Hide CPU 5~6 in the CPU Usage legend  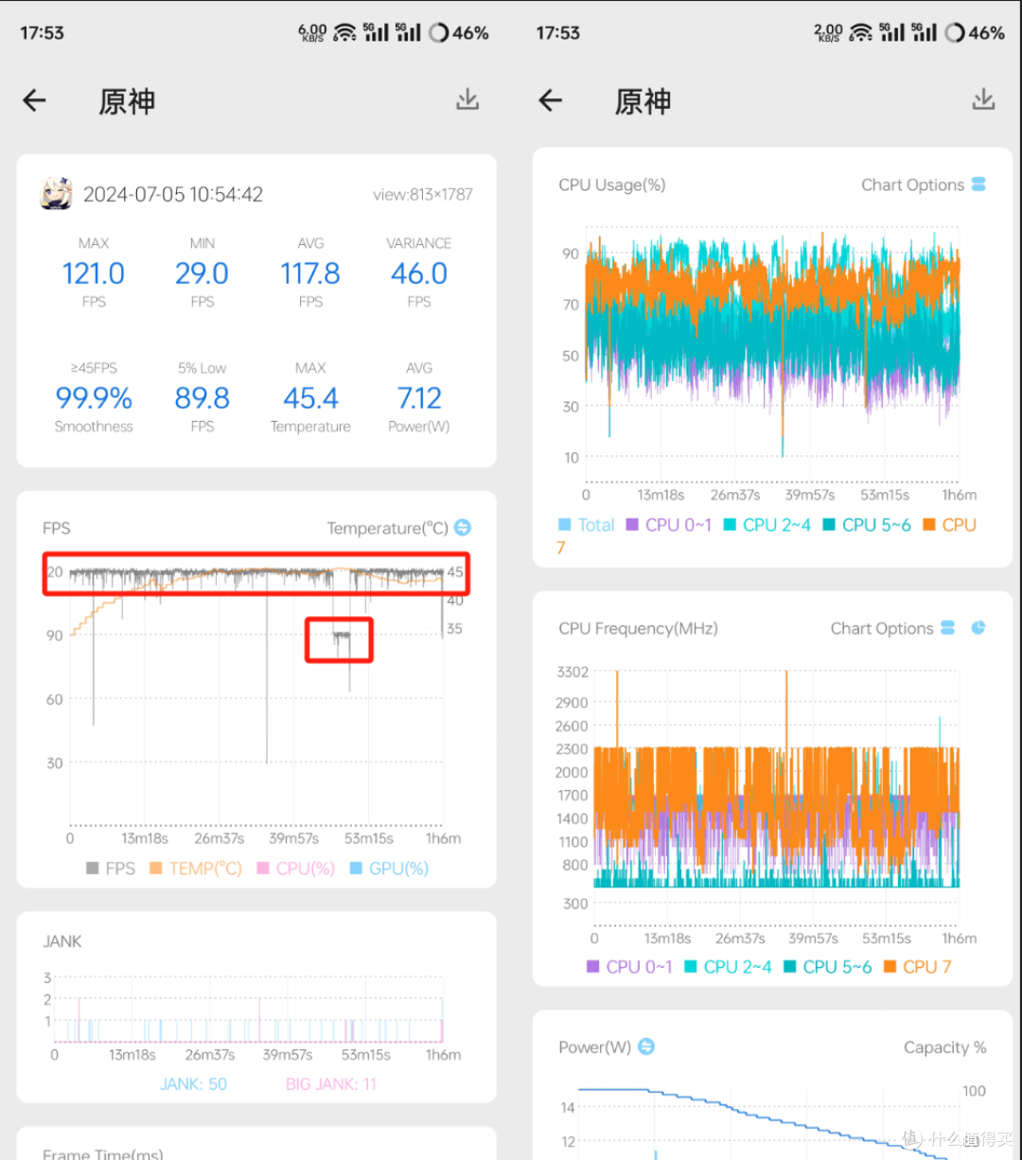point(867,525)
